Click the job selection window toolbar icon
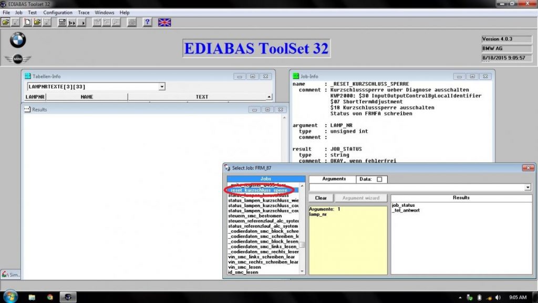The width and height of the screenshot is (538, 303). pos(62,23)
